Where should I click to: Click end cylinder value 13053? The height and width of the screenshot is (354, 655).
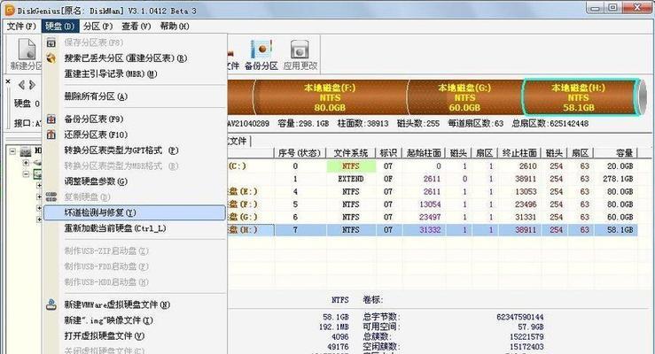(x=525, y=192)
